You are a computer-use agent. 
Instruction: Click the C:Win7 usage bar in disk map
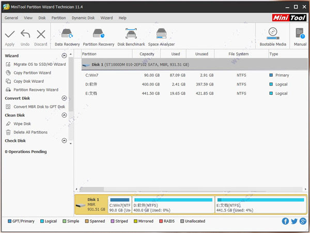pyautogui.click(x=120, y=200)
